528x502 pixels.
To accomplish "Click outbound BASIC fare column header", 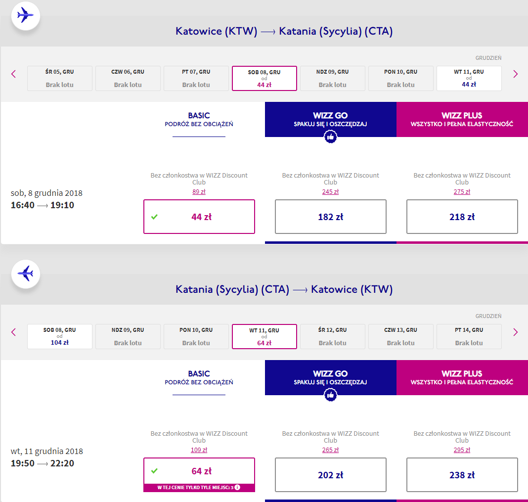I will [199, 120].
